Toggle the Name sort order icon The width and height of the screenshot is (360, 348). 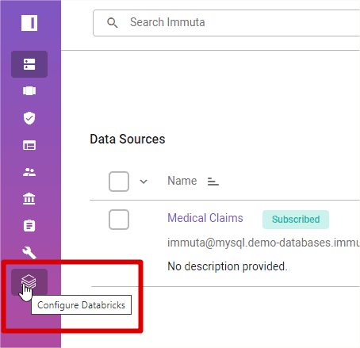point(213,182)
